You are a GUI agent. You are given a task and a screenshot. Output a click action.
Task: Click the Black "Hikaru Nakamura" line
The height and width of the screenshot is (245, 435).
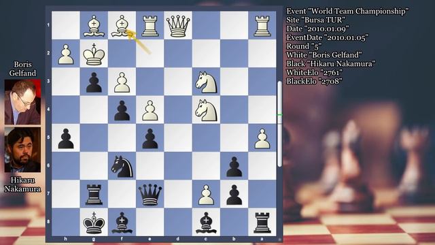coord(331,63)
